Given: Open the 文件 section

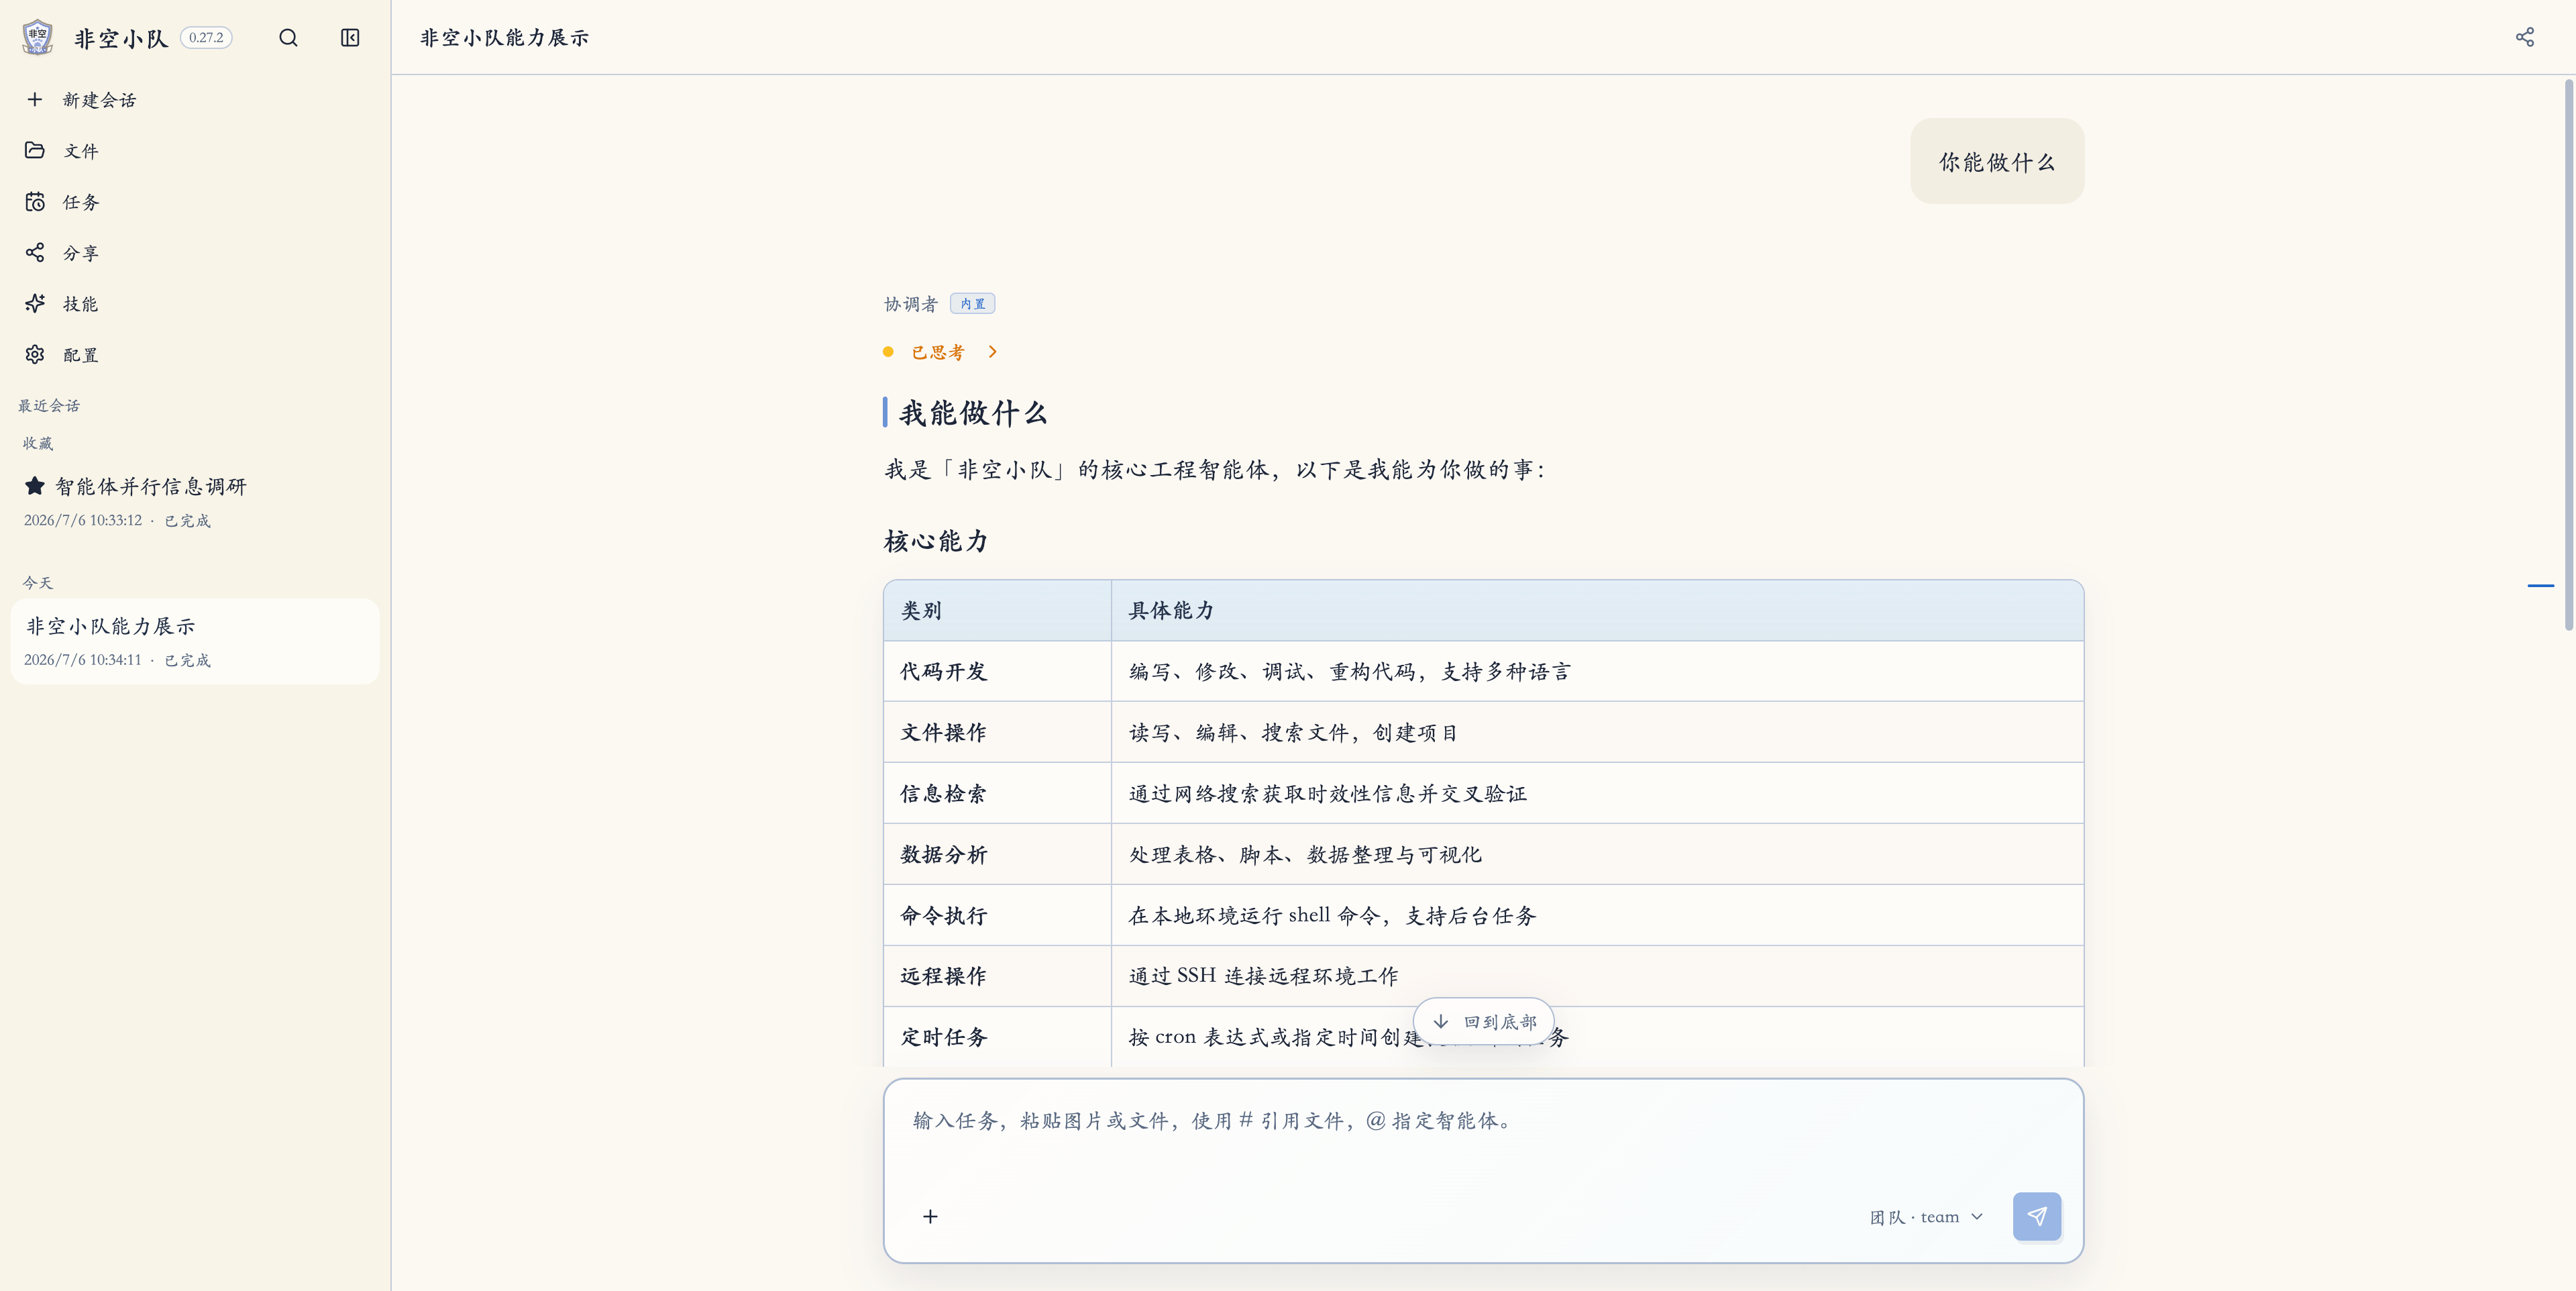Looking at the screenshot, I should pyautogui.click(x=195, y=151).
